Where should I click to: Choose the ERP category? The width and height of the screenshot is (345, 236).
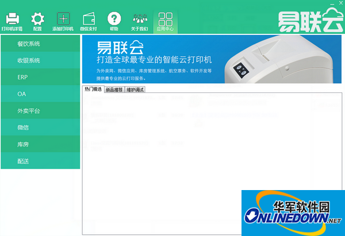40,77
